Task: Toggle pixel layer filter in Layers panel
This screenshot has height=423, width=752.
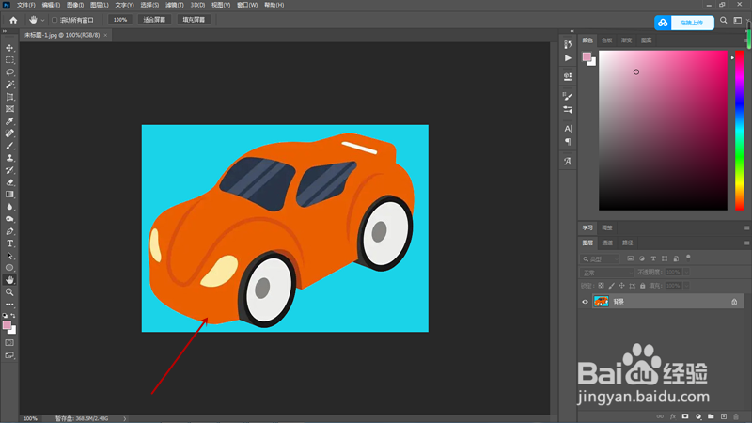Action: click(630, 258)
